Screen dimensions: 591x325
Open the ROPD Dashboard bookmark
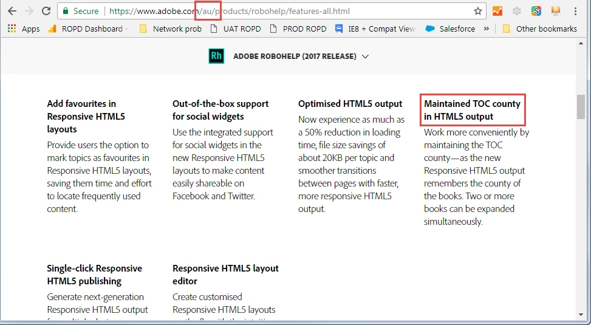coord(88,29)
